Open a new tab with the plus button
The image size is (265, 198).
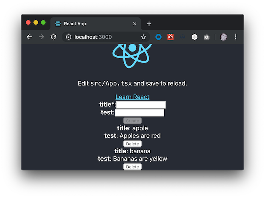click(149, 23)
